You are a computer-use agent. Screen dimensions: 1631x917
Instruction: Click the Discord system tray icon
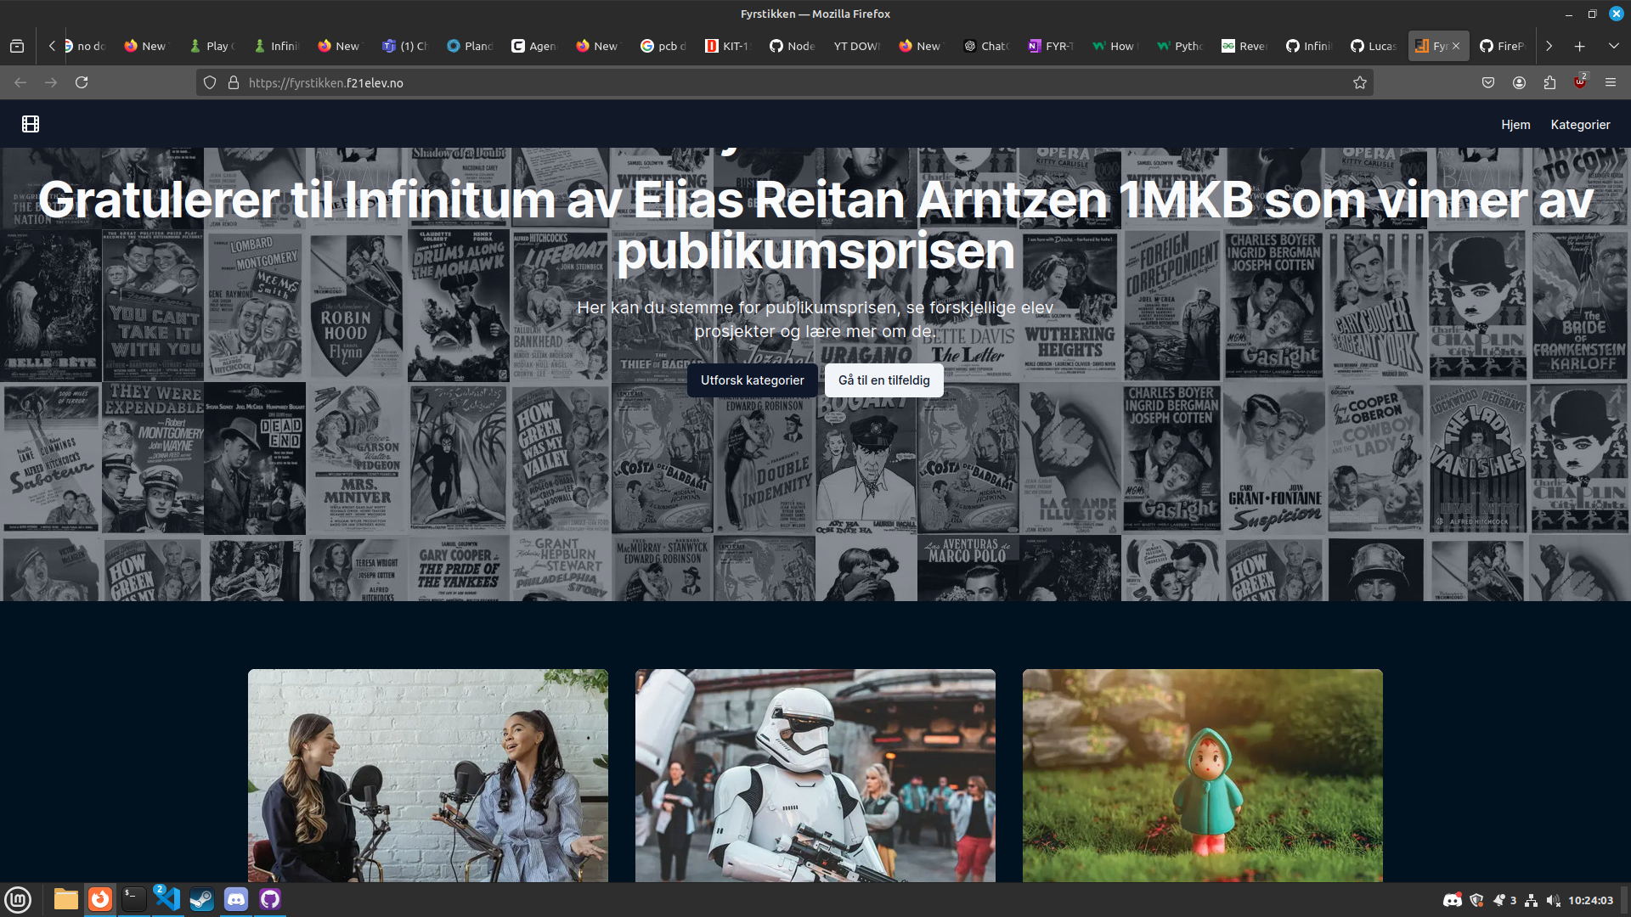(1453, 900)
